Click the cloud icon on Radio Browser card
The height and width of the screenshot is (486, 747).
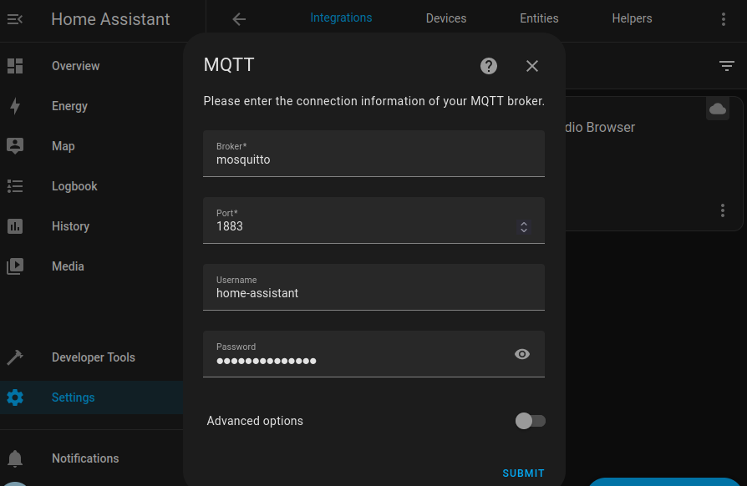[718, 109]
